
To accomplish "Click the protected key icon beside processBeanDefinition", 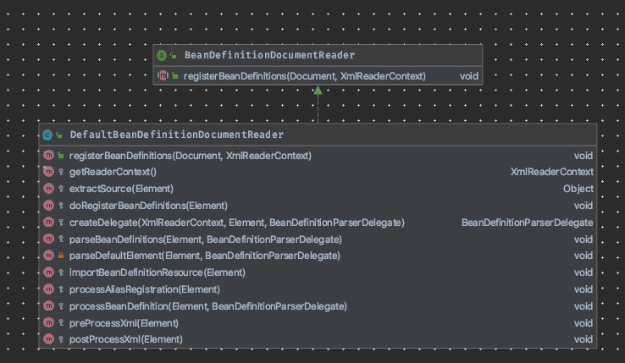I will 61,306.
